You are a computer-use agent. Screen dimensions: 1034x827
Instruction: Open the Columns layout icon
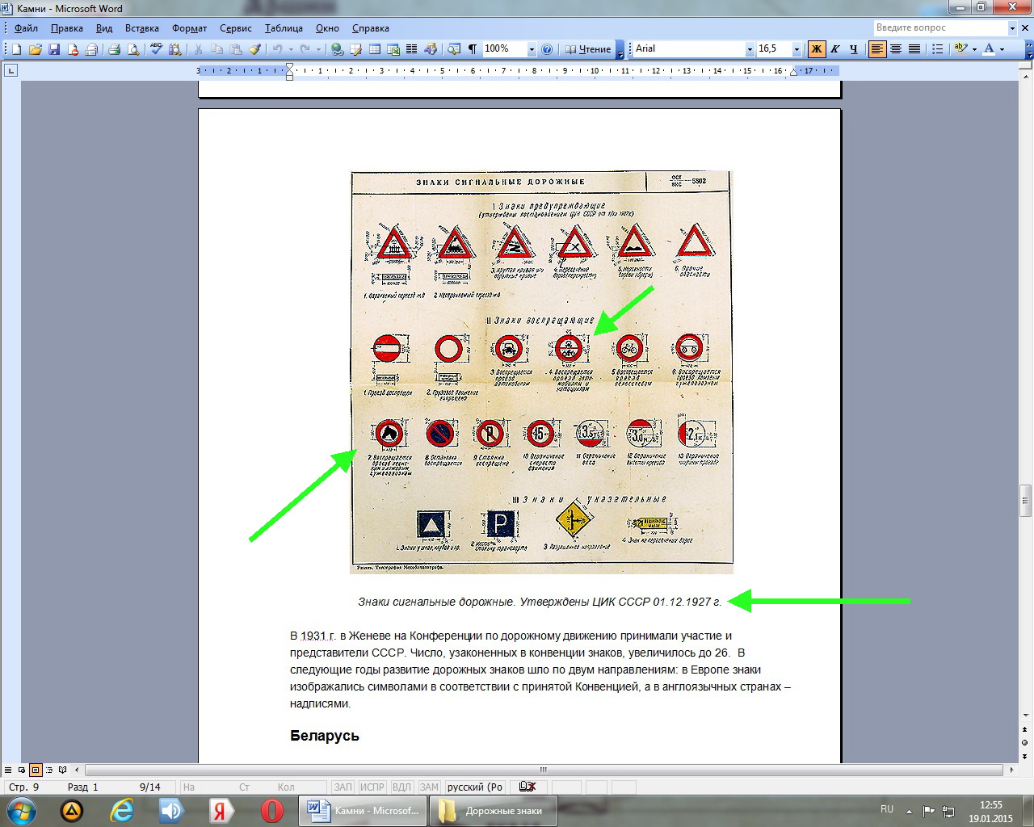click(x=411, y=49)
